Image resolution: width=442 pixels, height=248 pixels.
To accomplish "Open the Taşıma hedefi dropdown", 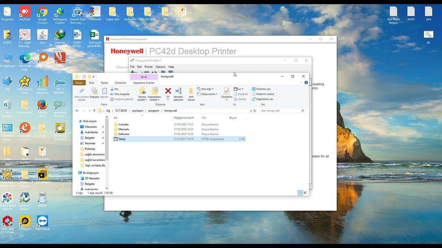I will [x=142, y=94].
